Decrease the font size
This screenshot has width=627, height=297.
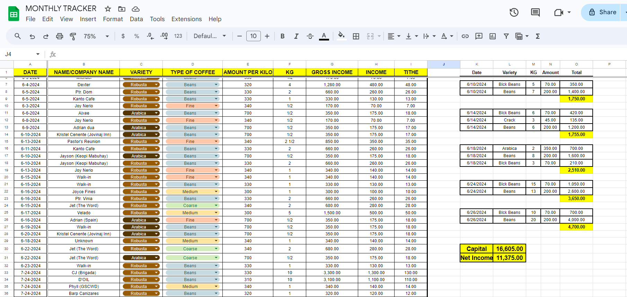tap(239, 36)
